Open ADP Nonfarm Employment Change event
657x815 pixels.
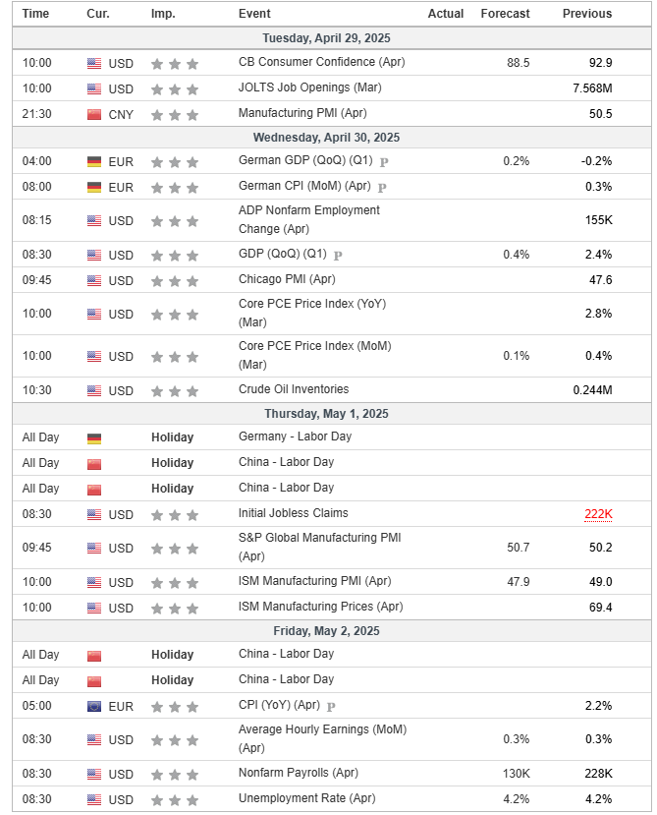pyautogui.click(x=309, y=220)
